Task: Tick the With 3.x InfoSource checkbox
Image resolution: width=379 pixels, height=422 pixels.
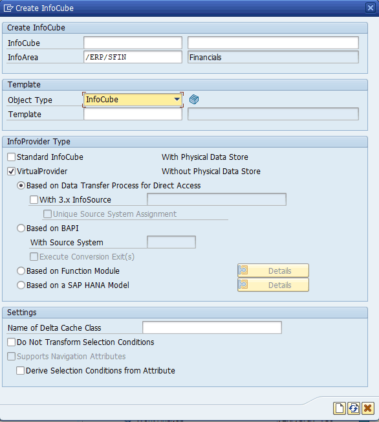Action: click(x=34, y=200)
